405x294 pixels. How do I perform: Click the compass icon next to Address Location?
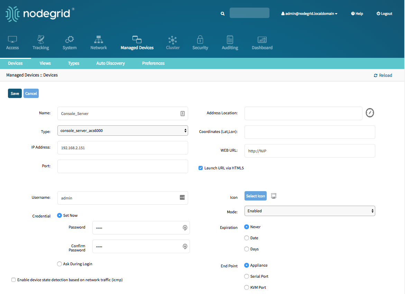click(370, 113)
